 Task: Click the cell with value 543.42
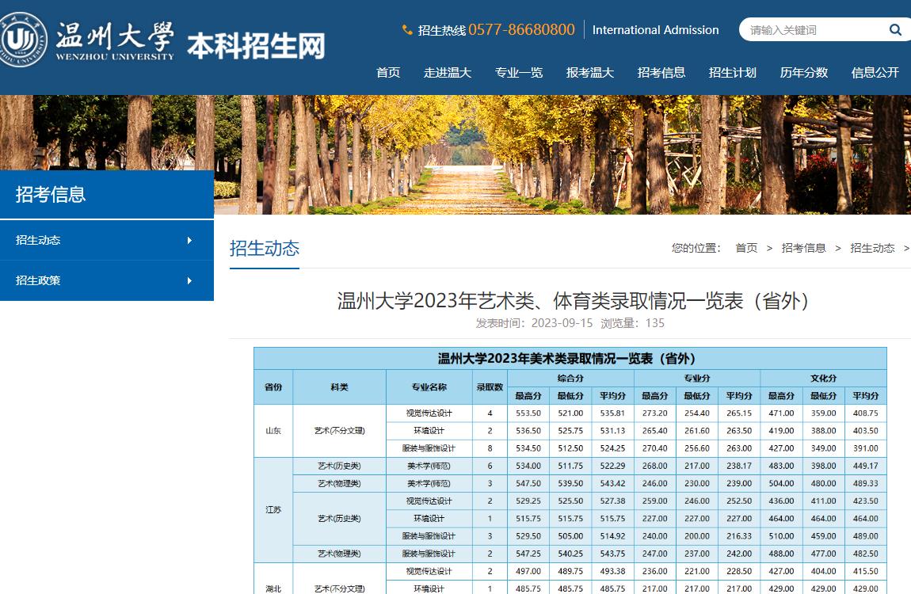(613, 483)
